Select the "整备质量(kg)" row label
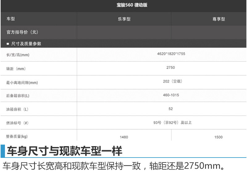 pos(17,136)
